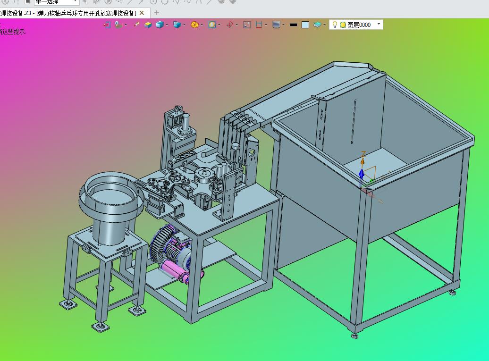489x361 pixels.
Task: Click the red bracket section icon
Action: (x=259, y=25)
